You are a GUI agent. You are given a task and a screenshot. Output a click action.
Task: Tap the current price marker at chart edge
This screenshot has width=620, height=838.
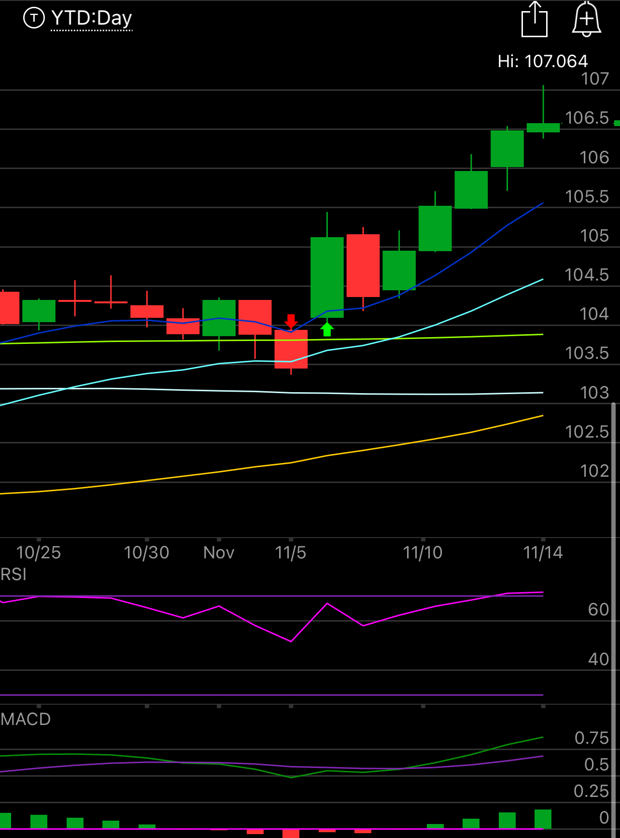pyautogui.click(x=617, y=123)
